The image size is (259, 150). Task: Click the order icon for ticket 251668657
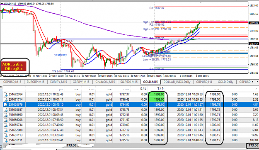coord(5,110)
